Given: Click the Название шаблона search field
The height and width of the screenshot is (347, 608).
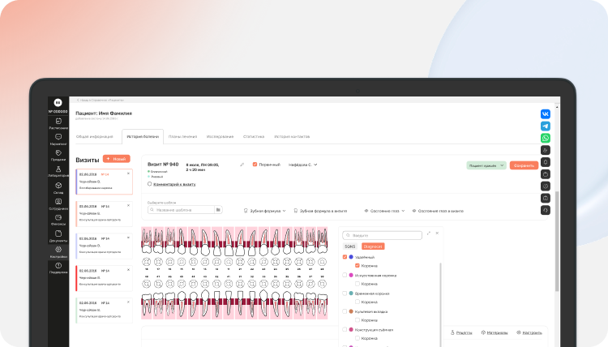Looking at the screenshot, I should click(181, 210).
